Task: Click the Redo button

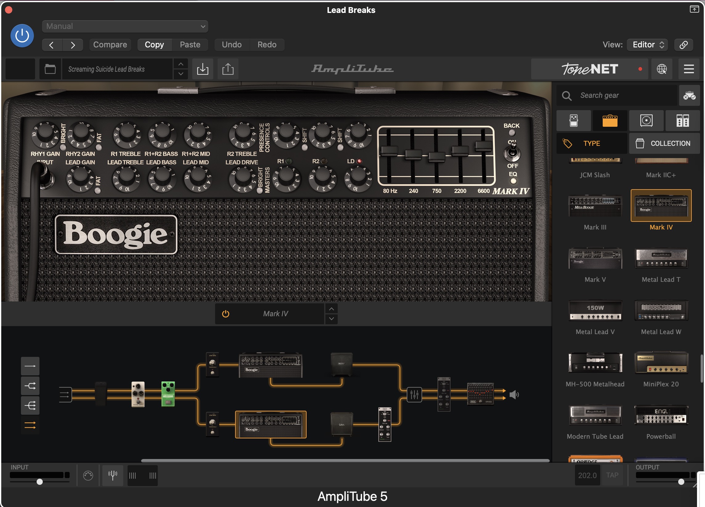Action: click(267, 45)
